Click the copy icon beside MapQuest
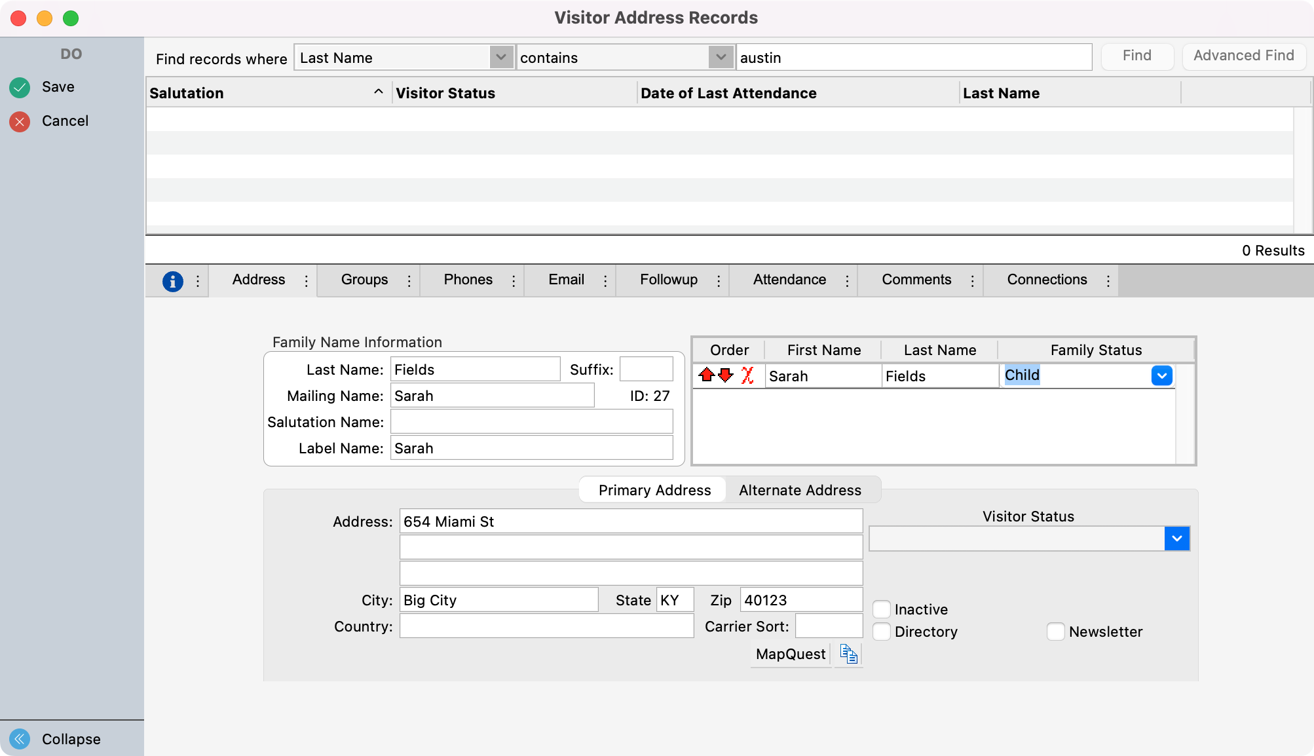 point(848,653)
